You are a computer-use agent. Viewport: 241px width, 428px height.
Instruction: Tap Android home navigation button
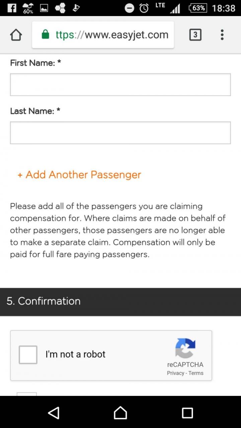pos(120,413)
